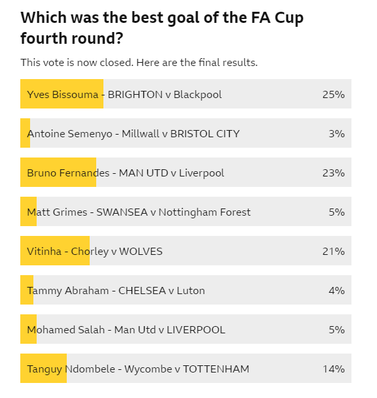Select the Vitinha Chorley v Wolves row
The height and width of the screenshot is (398, 377).
pyautogui.click(x=186, y=250)
